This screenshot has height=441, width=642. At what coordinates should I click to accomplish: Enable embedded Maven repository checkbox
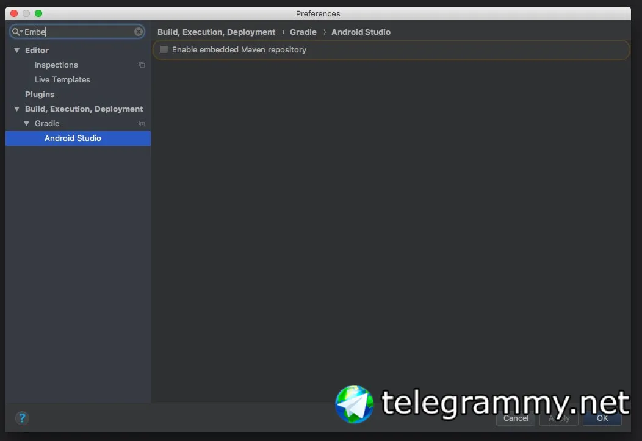pyautogui.click(x=164, y=49)
